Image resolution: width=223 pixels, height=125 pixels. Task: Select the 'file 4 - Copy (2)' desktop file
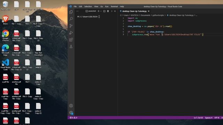[x=38, y=35]
